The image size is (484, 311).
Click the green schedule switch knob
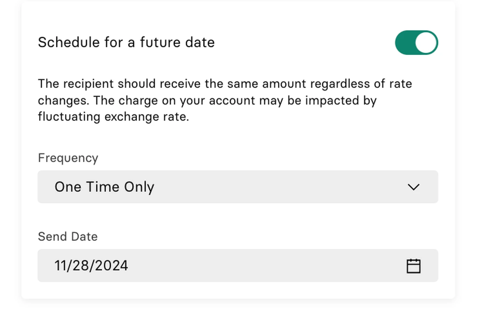tap(426, 43)
